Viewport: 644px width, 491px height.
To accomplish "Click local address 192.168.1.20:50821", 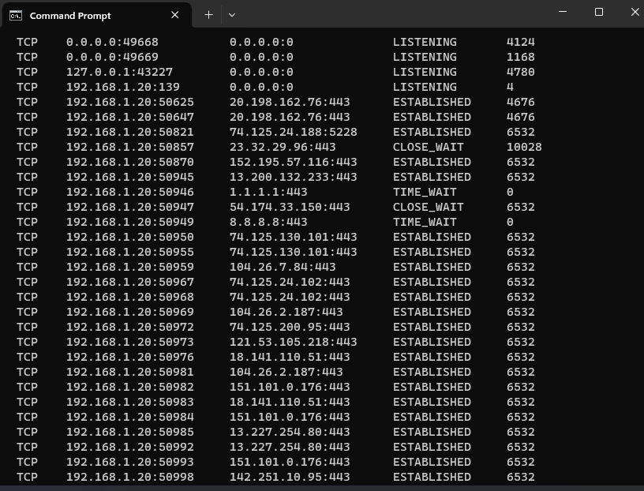I will point(129,132).
